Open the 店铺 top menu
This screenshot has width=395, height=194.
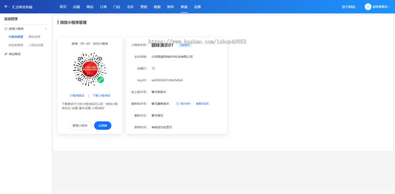(x=76, y=7)
